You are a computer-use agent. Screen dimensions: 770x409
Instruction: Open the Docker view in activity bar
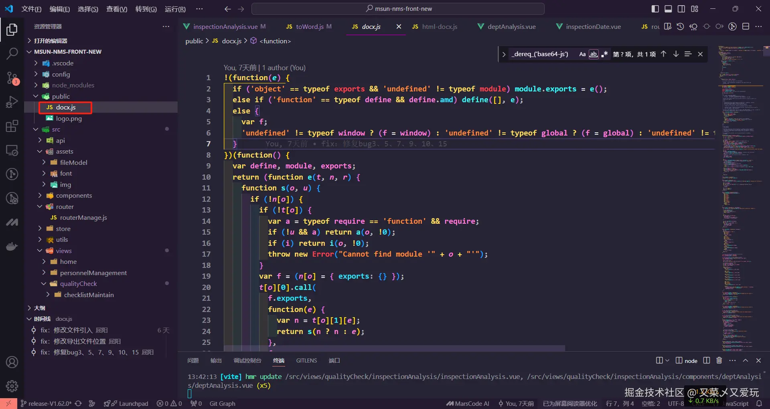(x=12, y=246)
